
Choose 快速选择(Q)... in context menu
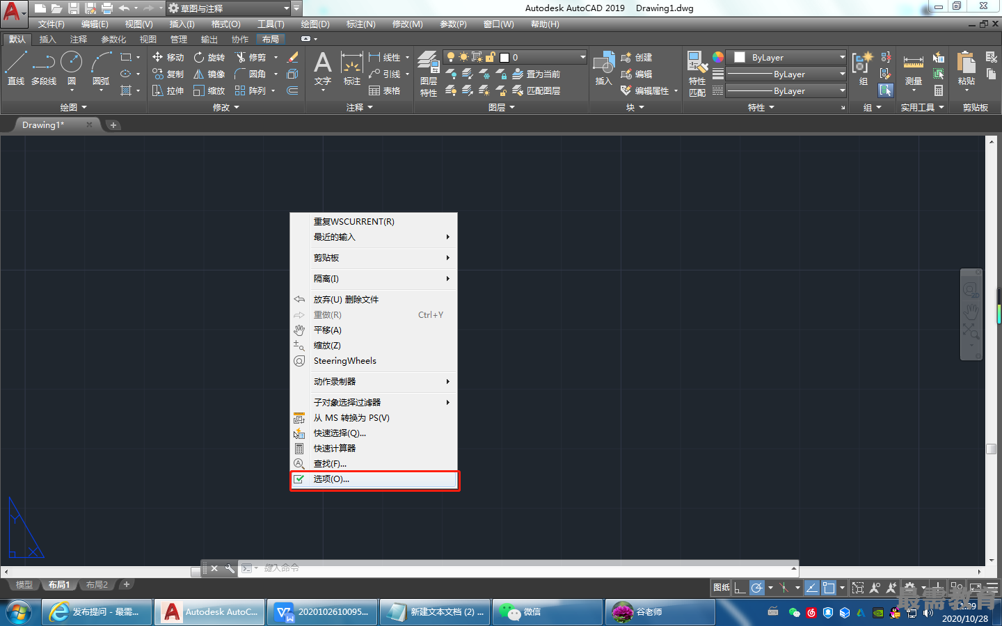[374, 433]
